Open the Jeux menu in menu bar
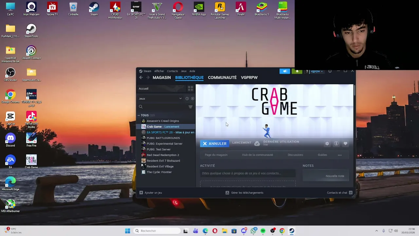419x236 pixels. (184, 71)
